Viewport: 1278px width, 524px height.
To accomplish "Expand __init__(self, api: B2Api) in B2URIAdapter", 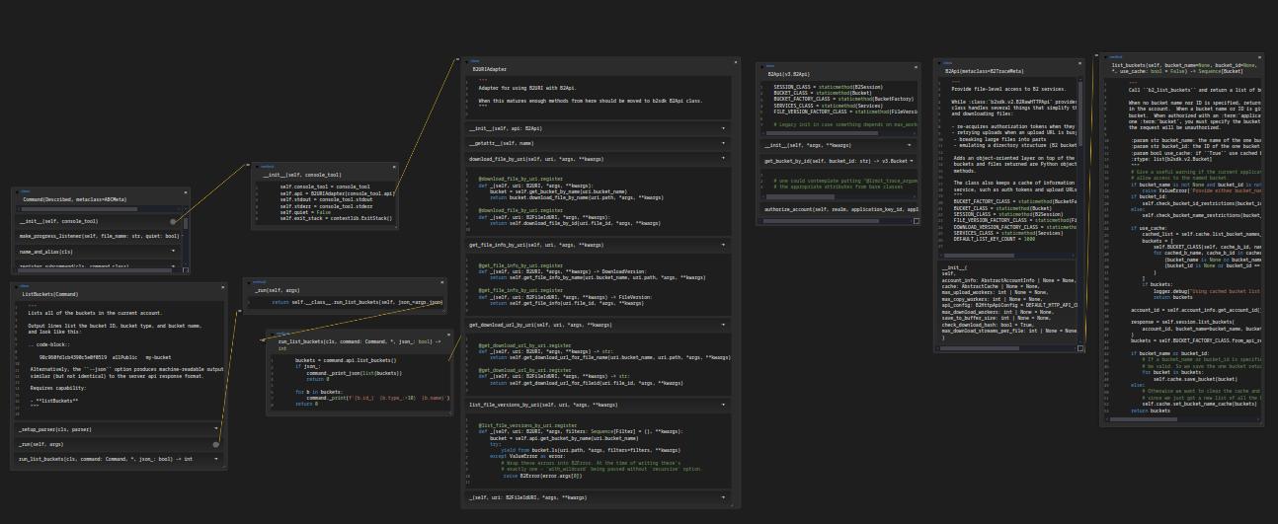I will (723, 128).
